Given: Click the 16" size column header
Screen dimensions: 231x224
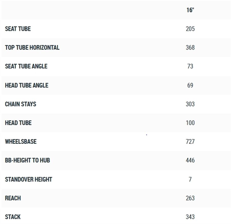Looking at the screenshot, I should 190,10.
